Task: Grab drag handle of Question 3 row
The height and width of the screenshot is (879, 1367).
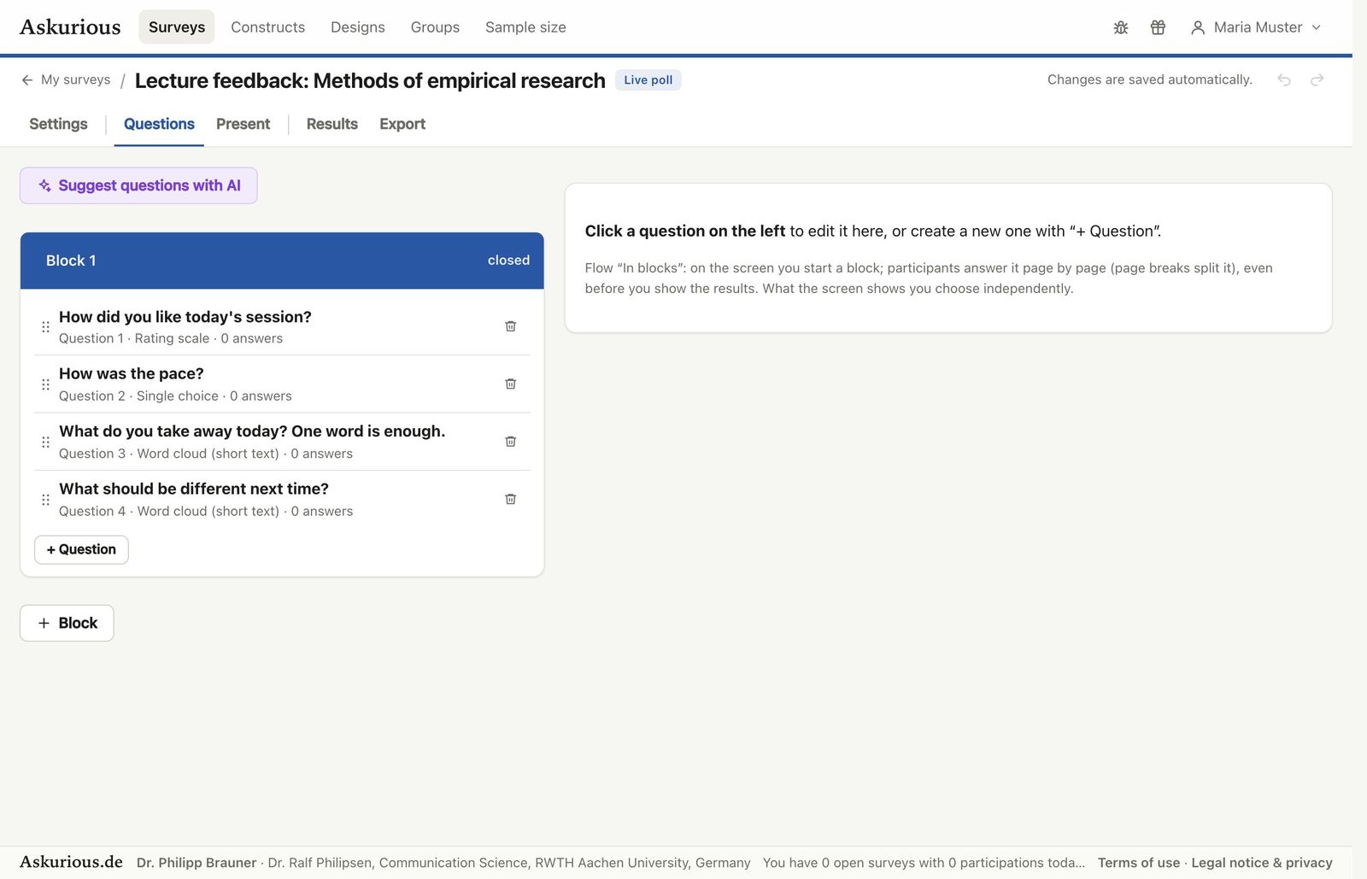Action: click(45, 442)
